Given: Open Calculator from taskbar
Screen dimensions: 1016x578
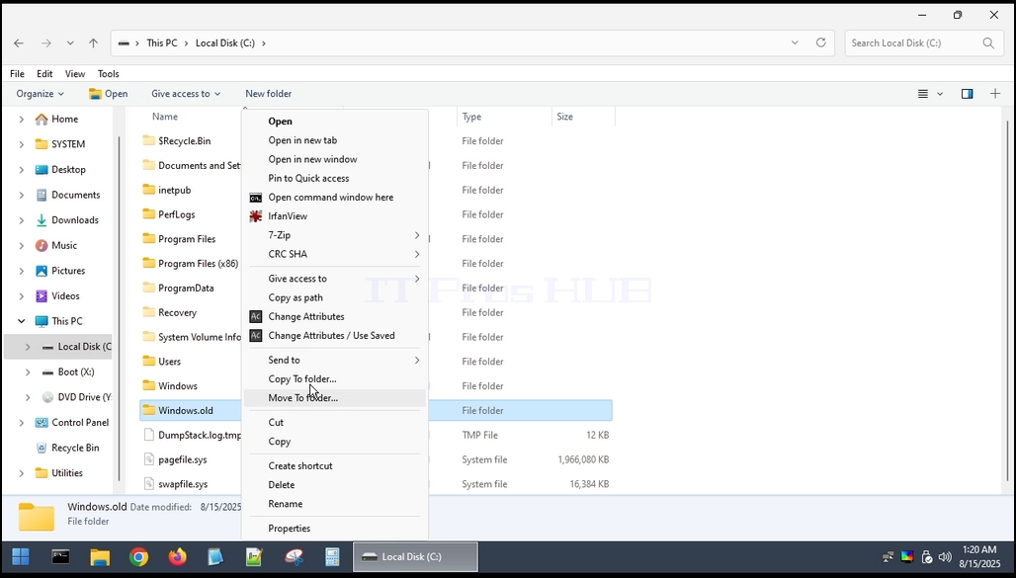Looking at the screenshot, I should click(332, 556).
